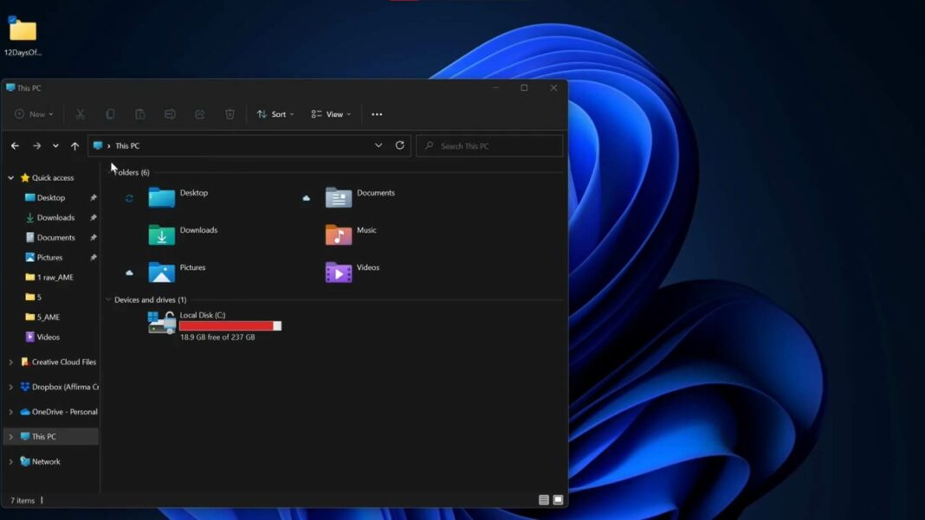Screen dimensions: 925x520
Task: Click the Paste icon in the toolbar
Action: point(140,113)
